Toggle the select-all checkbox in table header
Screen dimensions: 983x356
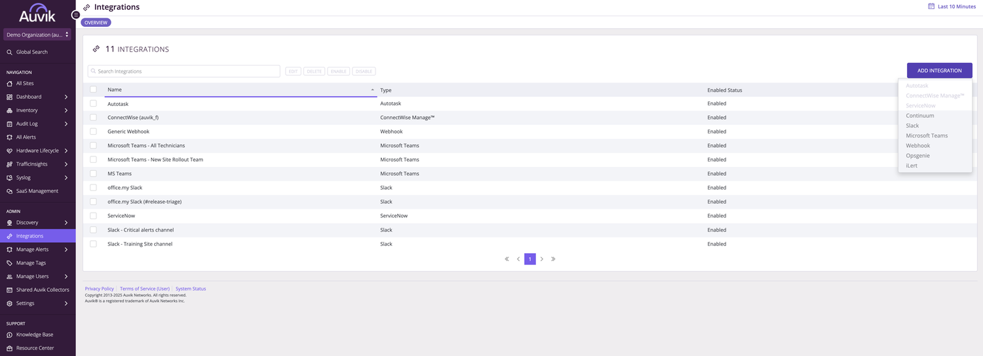click(x=93, y=90)
